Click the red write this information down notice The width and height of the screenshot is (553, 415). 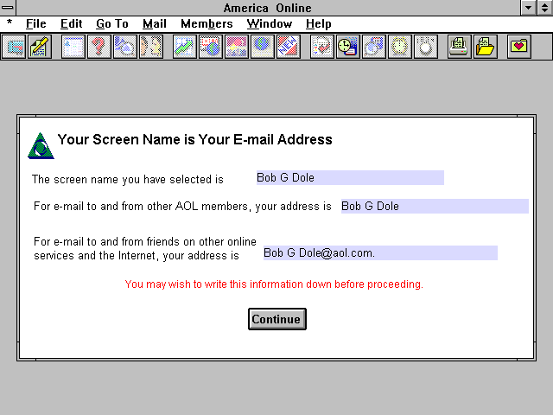(x=274, y=284)
